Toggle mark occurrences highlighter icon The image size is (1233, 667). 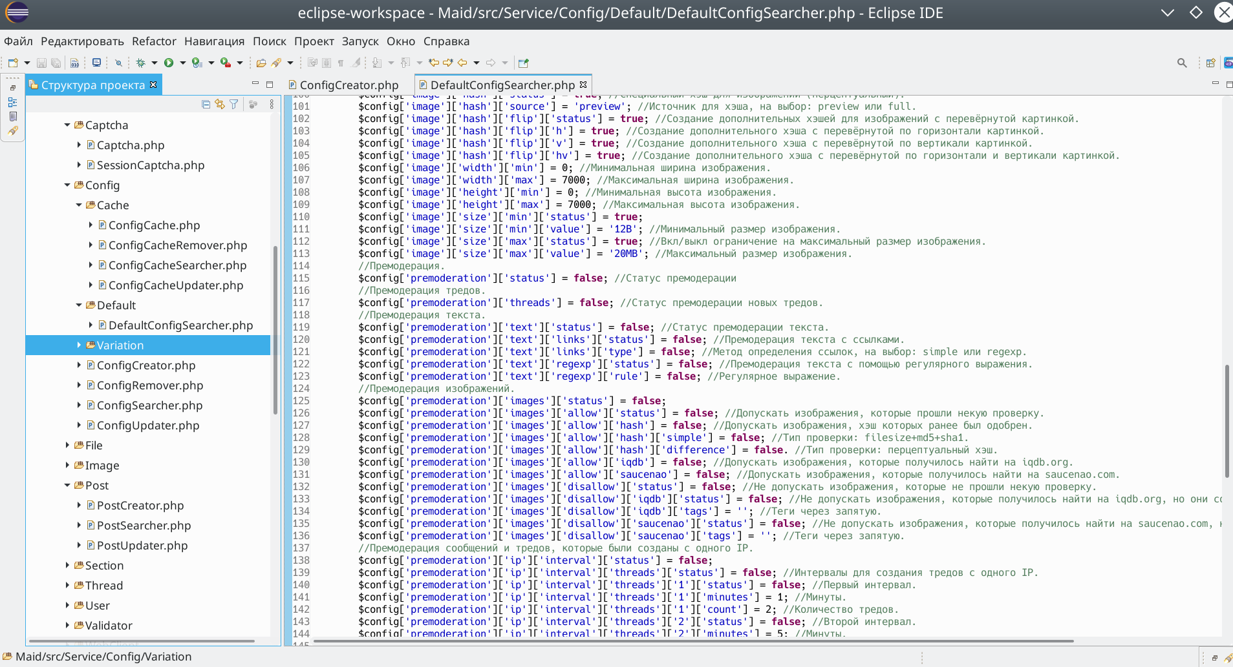pos(356,63)
